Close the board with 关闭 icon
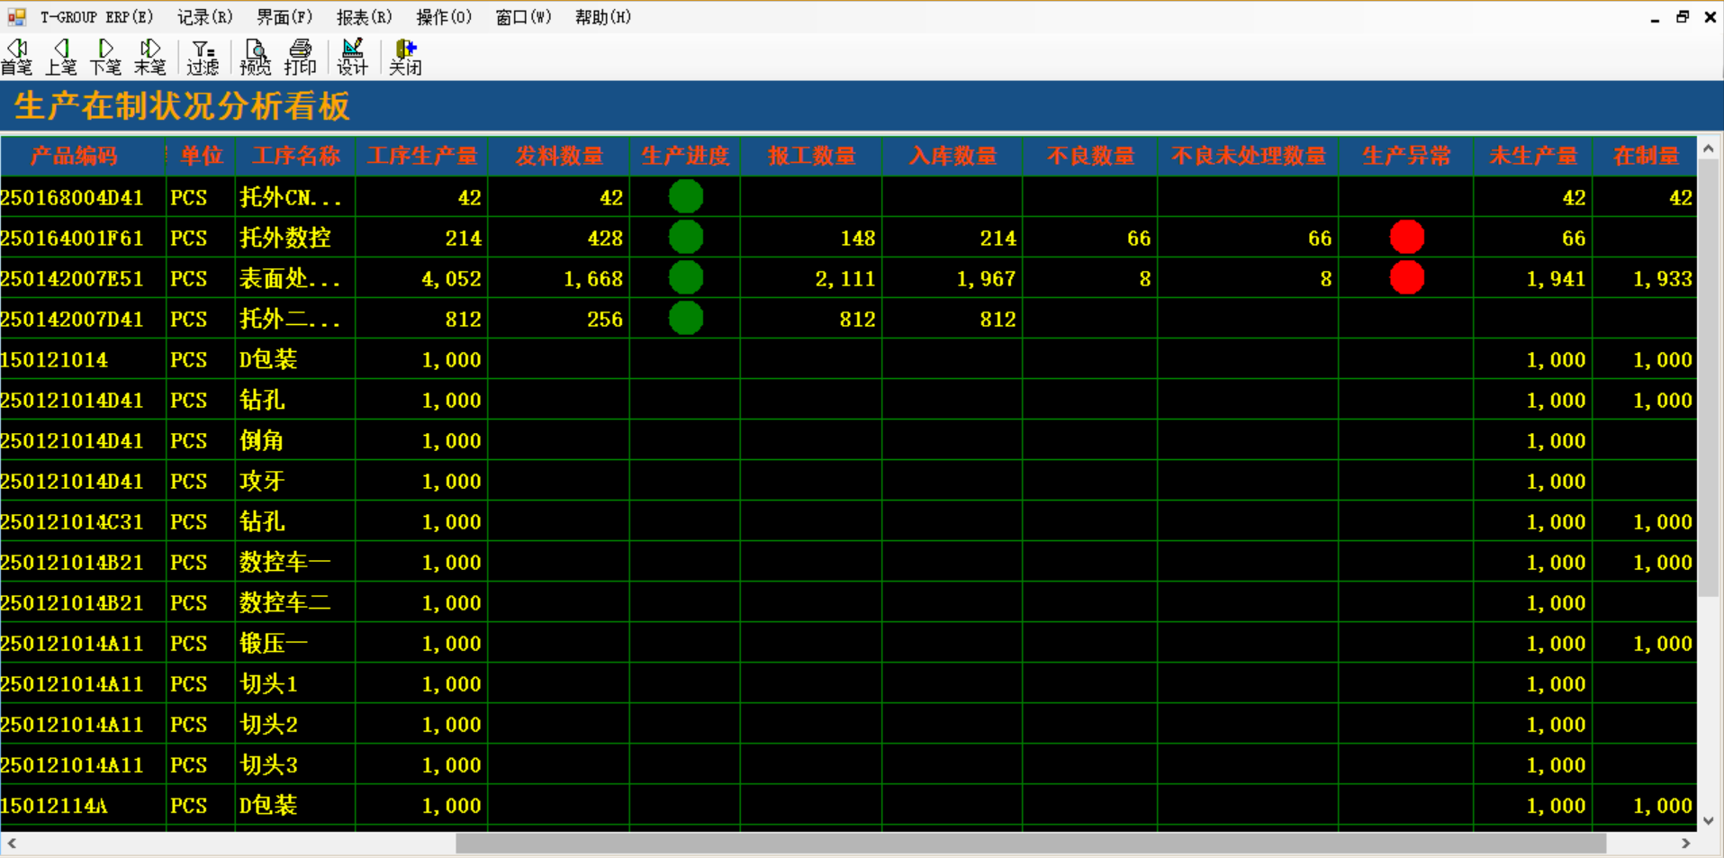Screen dimensions: 1724x858 (405, 57)
